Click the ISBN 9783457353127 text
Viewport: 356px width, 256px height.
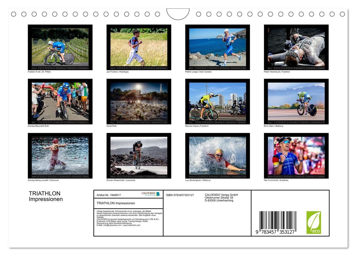click(180, 195)
